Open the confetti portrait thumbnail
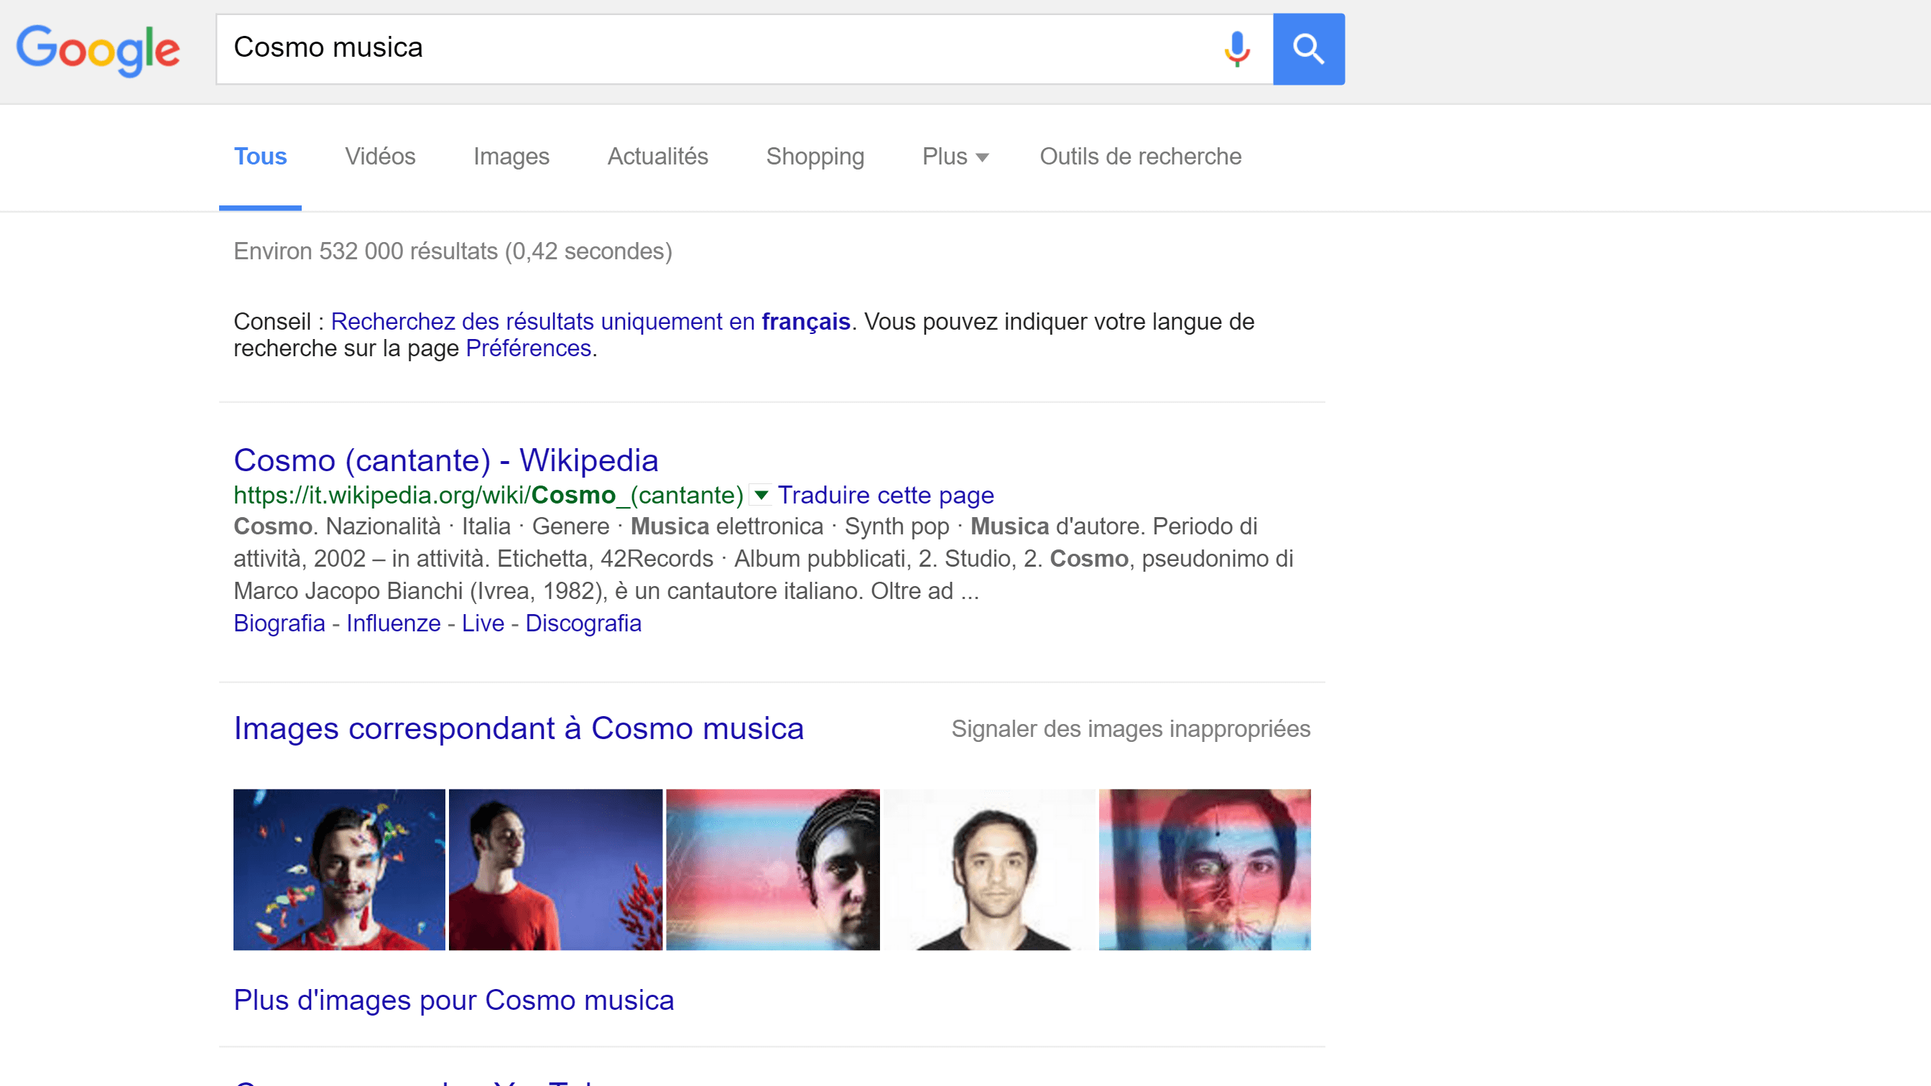 point(339,869)
